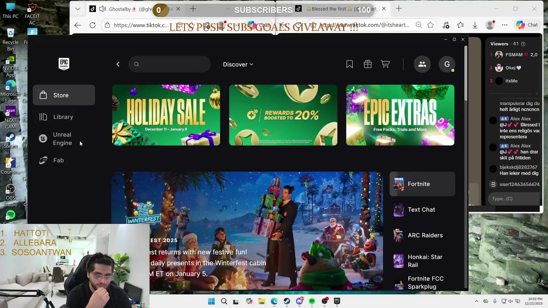Viewport: 548px width, 308px height.
Task: Open the Wishlist bookmark icon
Action: 349,64
